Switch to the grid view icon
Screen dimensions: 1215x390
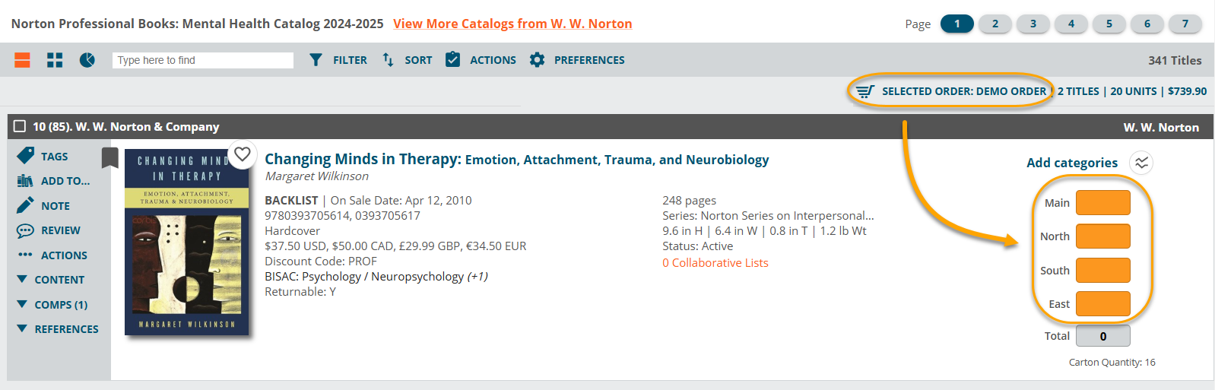(x=55, y=60)
